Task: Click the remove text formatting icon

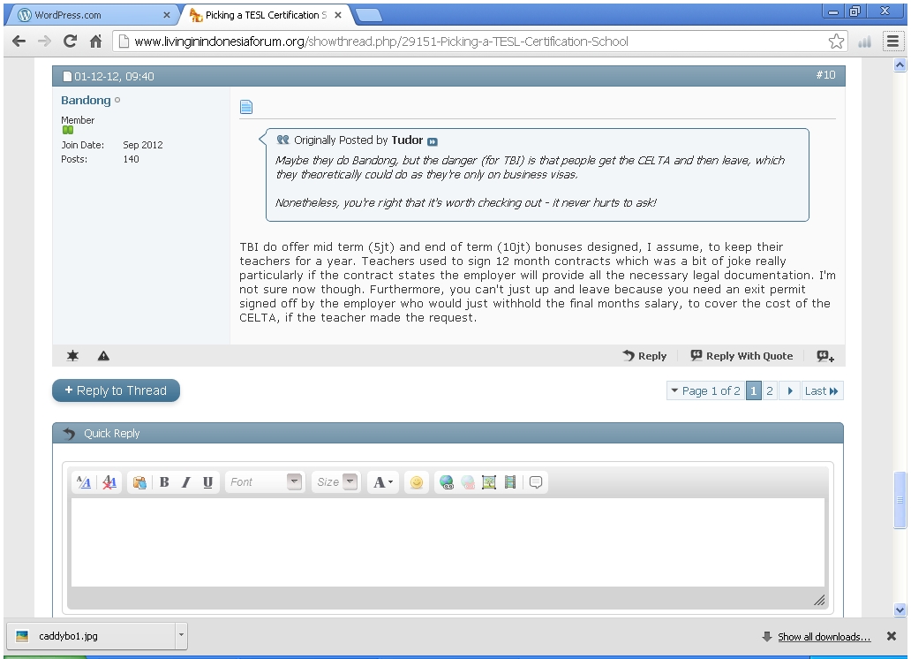Action: pos(109,482)
